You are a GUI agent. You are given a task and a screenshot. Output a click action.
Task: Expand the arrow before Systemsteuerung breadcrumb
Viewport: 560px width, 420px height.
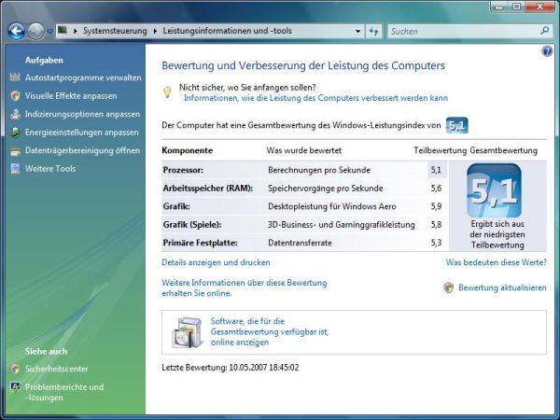(x=76, y=31)
